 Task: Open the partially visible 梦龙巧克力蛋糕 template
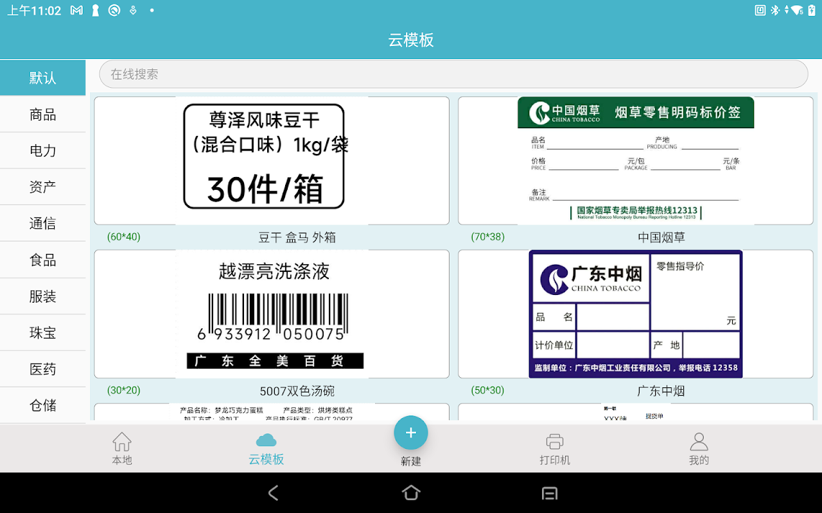pyautogui.click(x=272, y=412)
